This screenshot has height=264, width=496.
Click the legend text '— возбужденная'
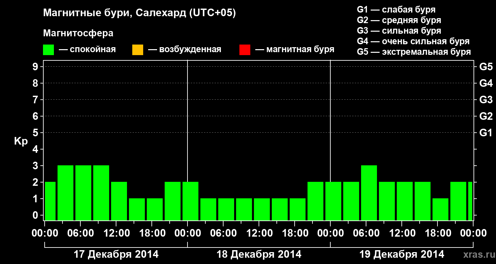click(x=185, y=50)
